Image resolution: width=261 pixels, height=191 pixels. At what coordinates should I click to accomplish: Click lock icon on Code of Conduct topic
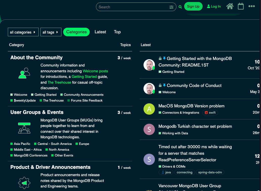pyautogui.click(x=160, y=85)
